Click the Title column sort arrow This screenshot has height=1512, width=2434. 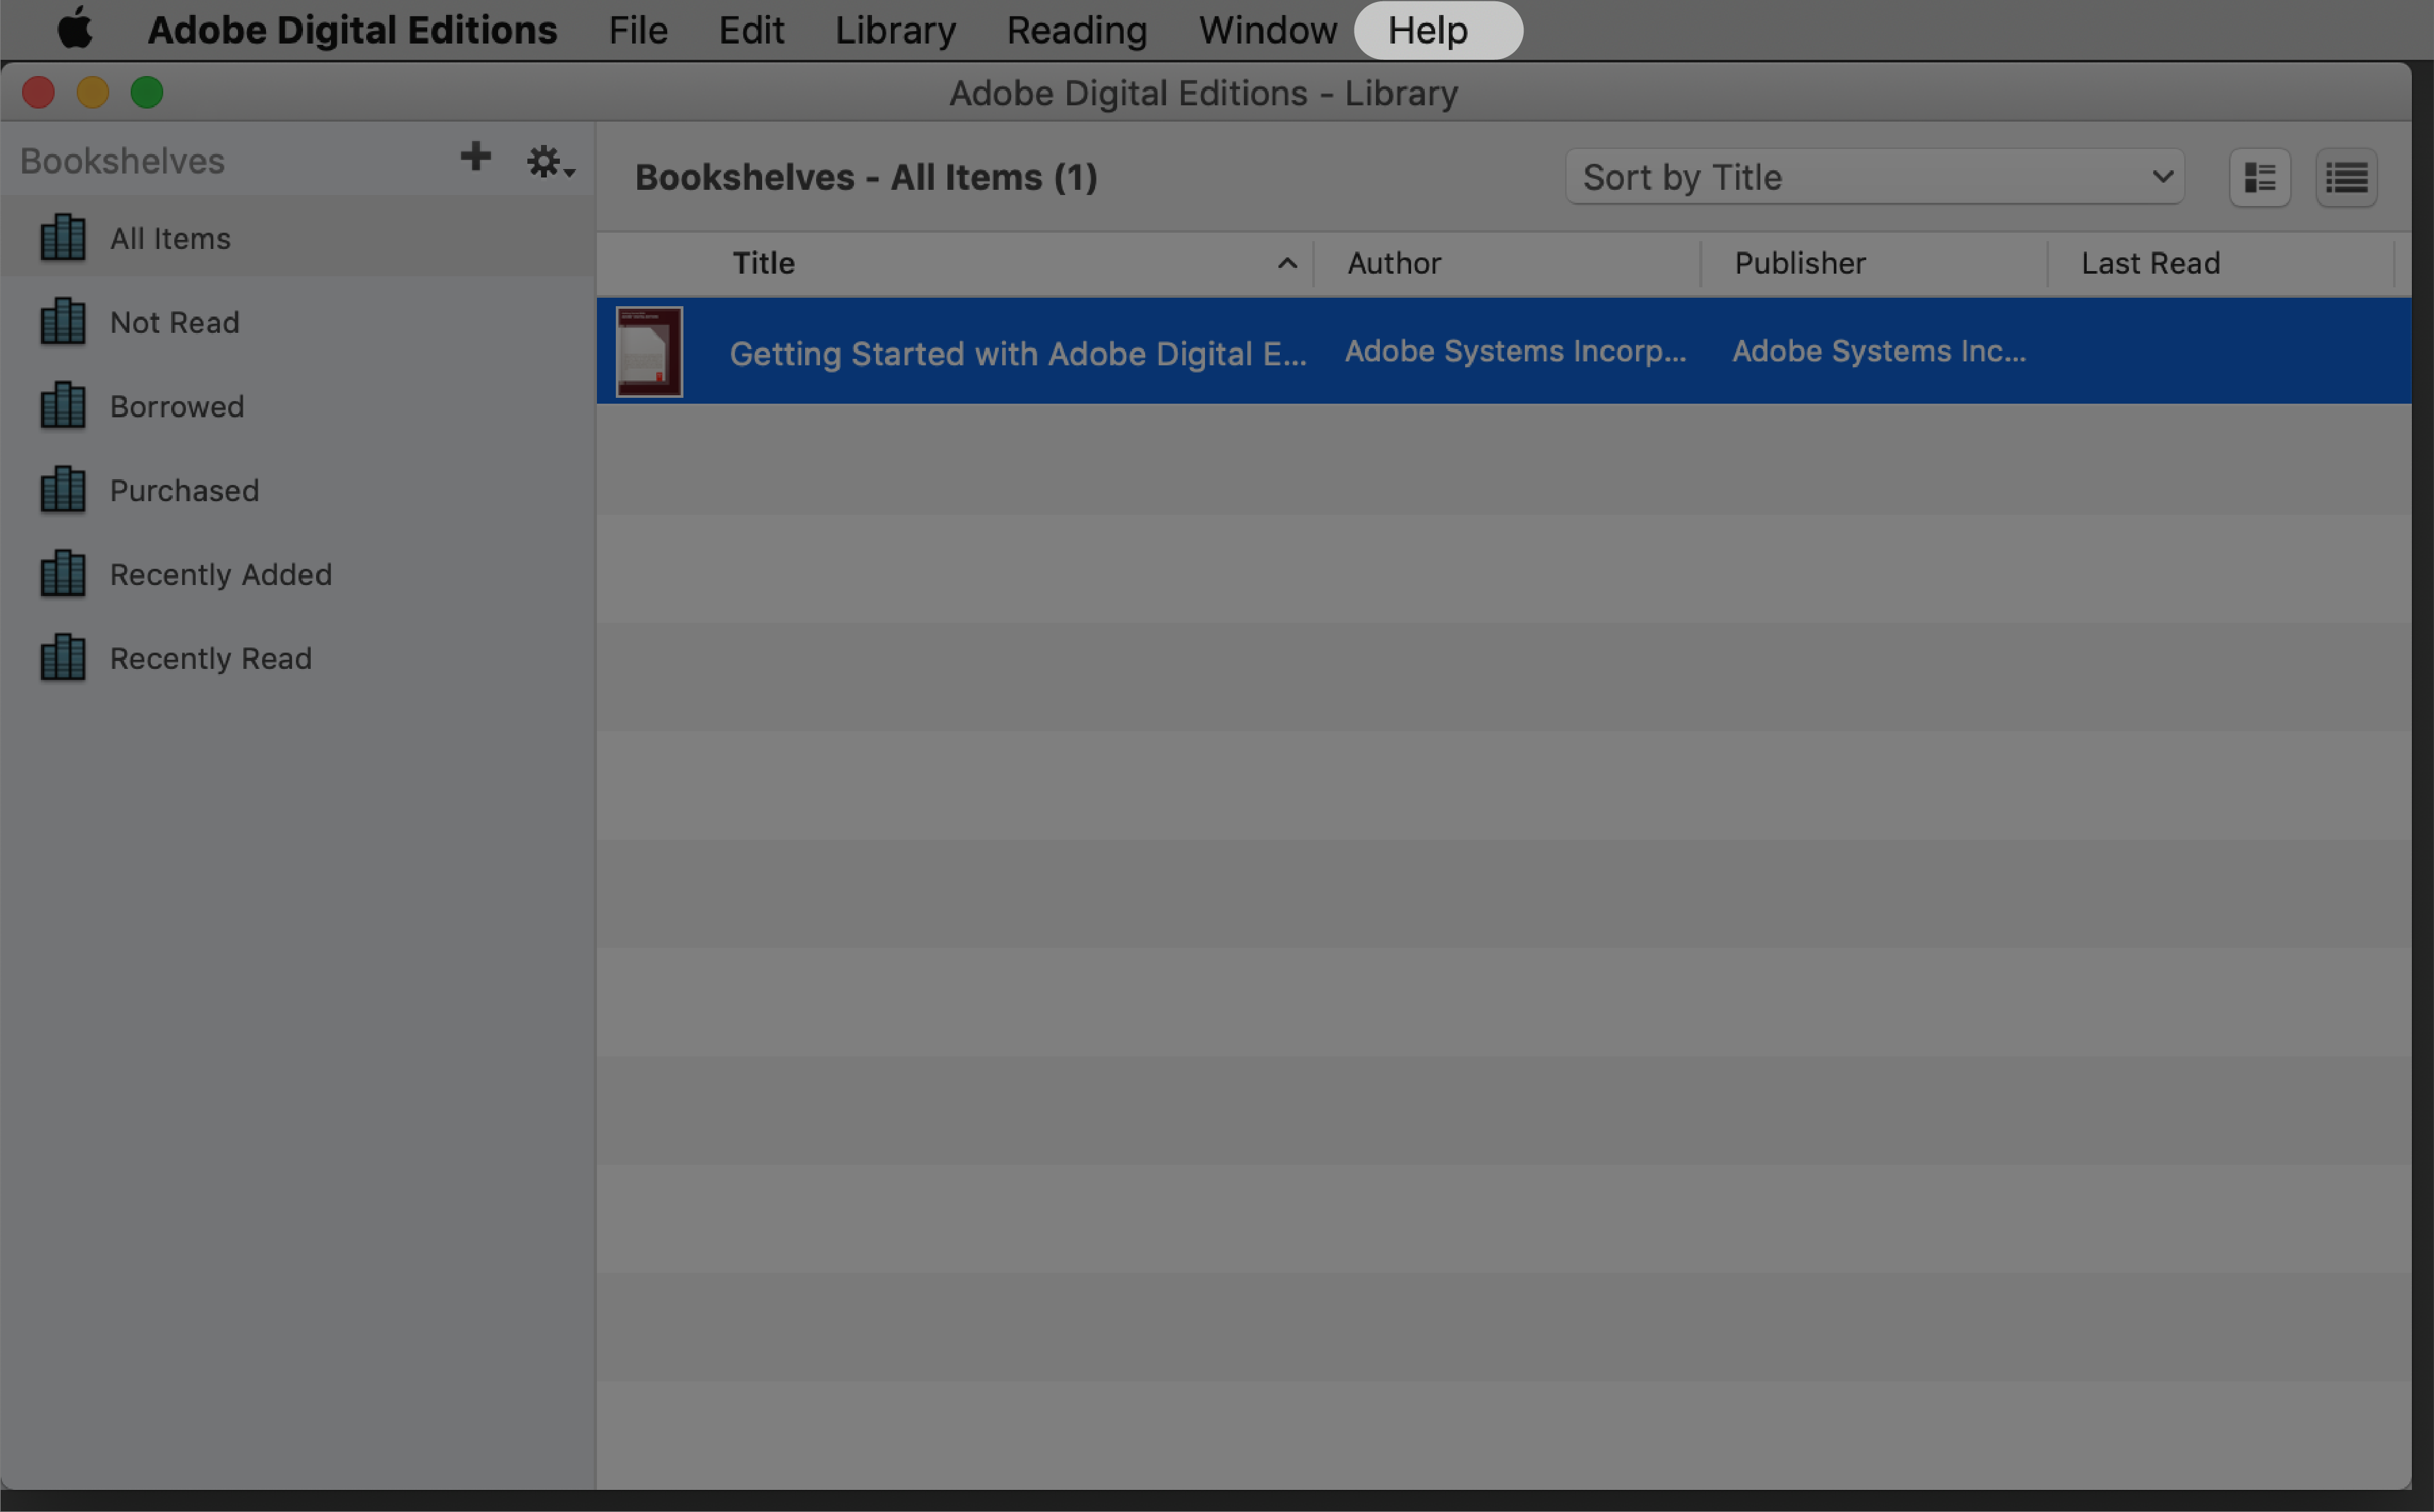1286,263
